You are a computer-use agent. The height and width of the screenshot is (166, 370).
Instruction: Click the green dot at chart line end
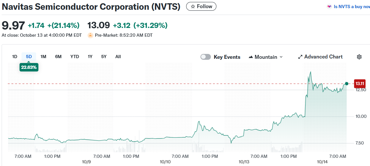tap(347, 84)
